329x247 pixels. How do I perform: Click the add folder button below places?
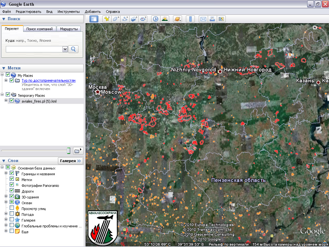coord(78,151)
